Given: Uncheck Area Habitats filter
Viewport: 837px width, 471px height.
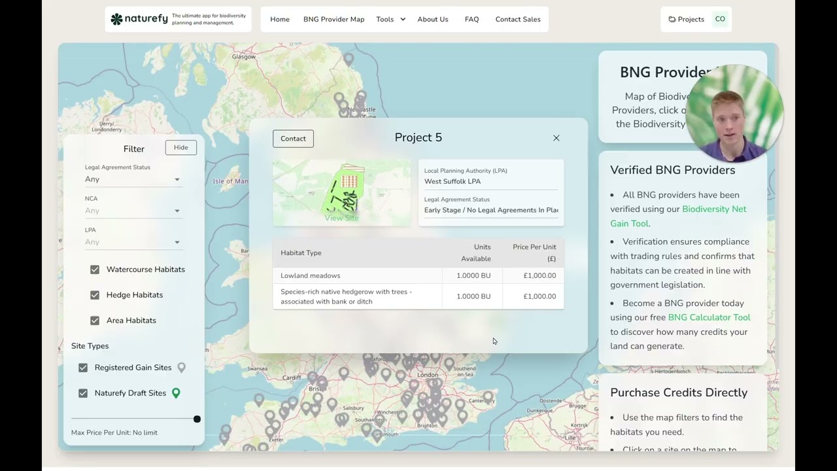Looking at the screenshot, I should coord(95,321).
